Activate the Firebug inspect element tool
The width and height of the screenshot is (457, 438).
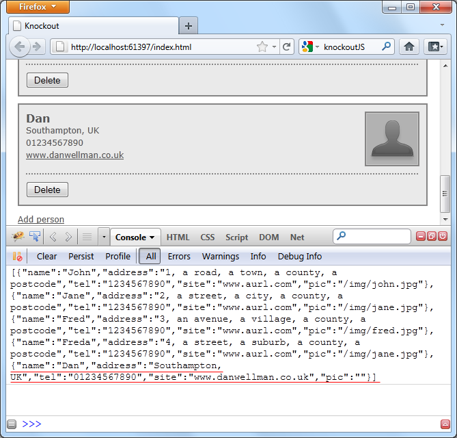click(35, 236)
